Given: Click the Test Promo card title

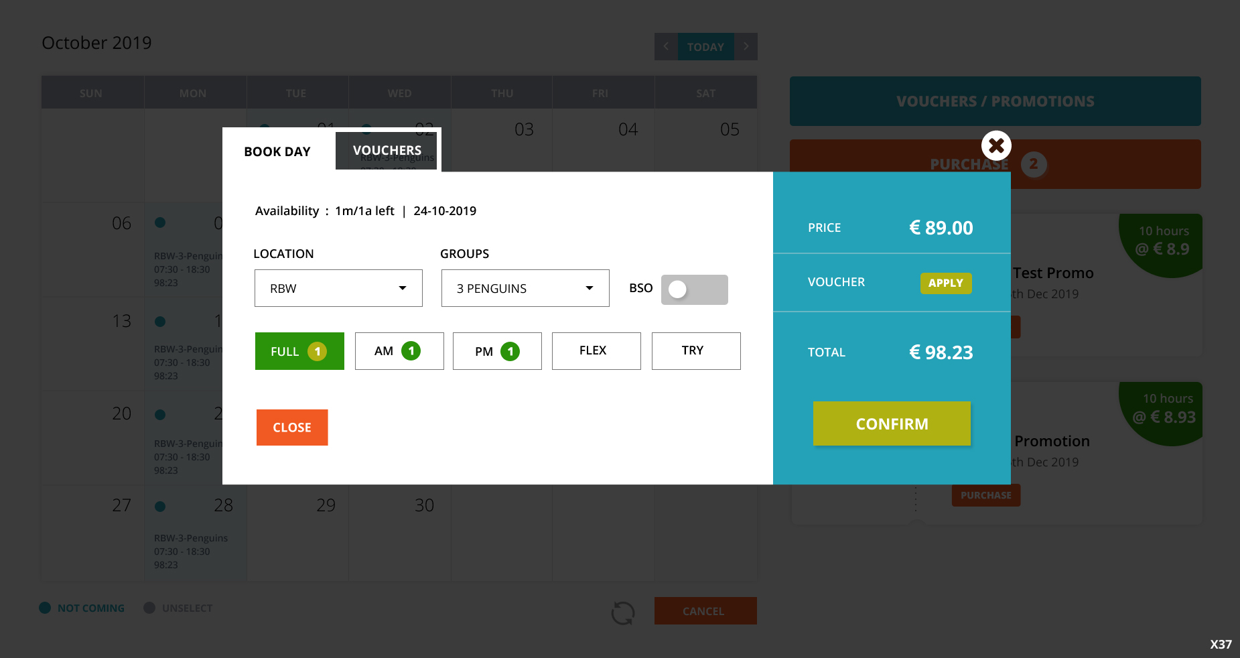Looking at the screenshot, I should point(1053,273).
